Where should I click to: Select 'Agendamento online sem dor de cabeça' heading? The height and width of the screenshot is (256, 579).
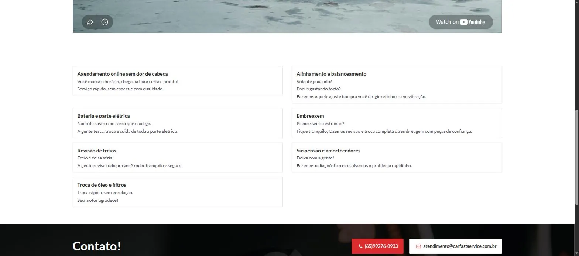click(x=123, y=74)
